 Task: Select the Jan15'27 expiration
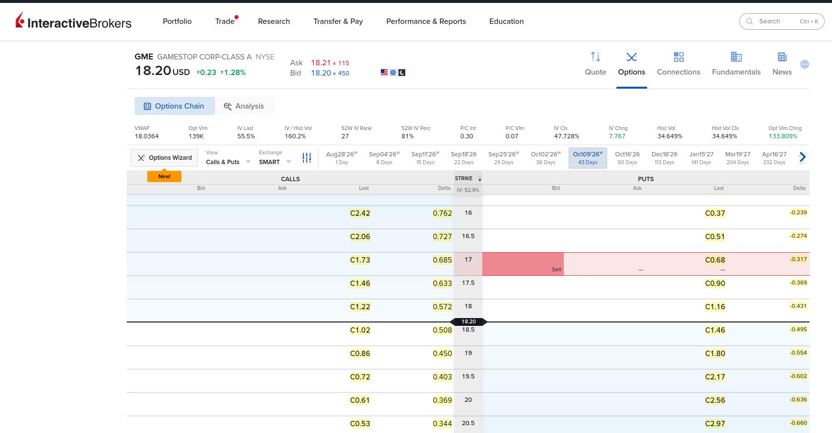(701, 158)
